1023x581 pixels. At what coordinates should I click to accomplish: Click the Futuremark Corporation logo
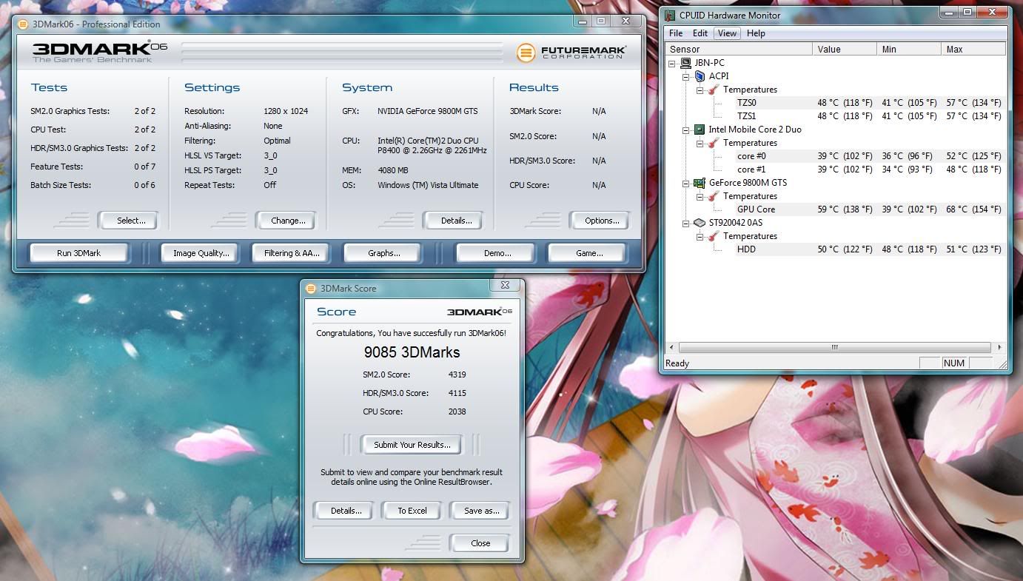(x=571, y=52)
